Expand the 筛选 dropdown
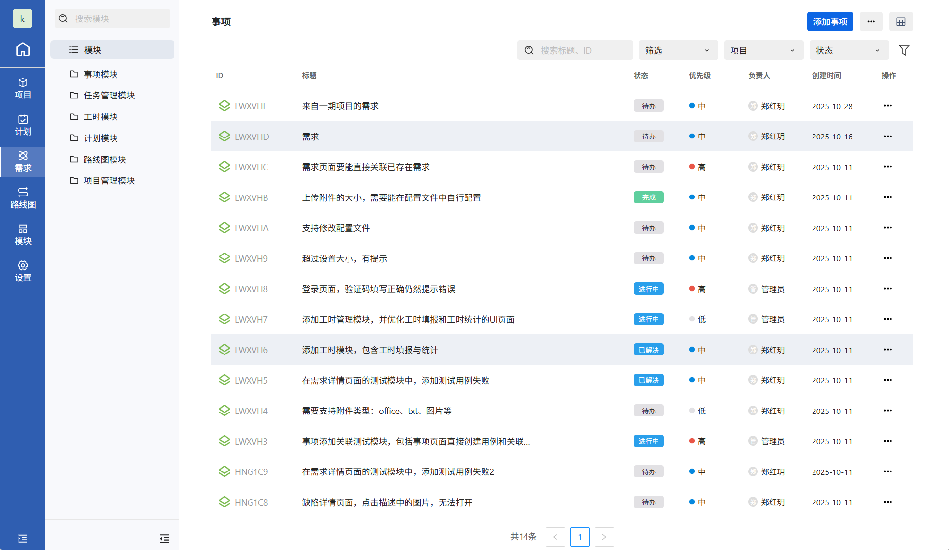The height and width of the screenshot is (550, 949). coord(678,50)
